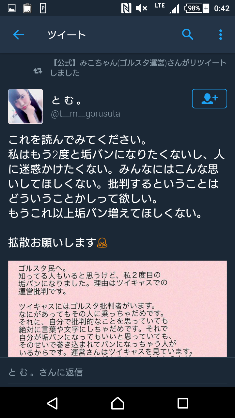Viewport: 235px width, 418px height.
Task: Tap the retweet arrows icon
Action: pyautogui.click(x=38, y=71)
